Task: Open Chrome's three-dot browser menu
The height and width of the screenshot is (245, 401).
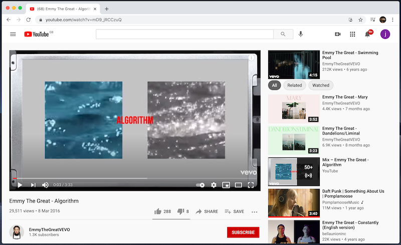Action: coord(393,19)
